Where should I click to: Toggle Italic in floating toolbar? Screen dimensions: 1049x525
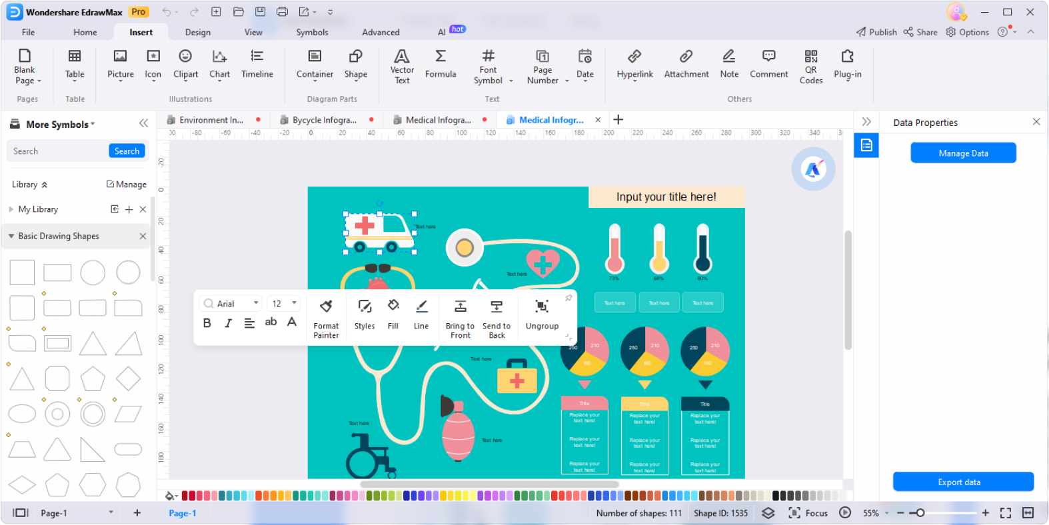click(x=229, y=323)
